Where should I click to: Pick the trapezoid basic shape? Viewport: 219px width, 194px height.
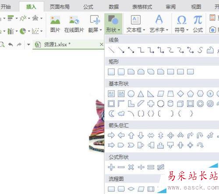tap(170, 94)
